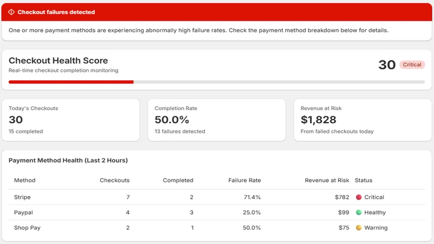Click the Warning status label for Shop Pay
Viewport: 434px width, 244px height.
click(376, 228)
